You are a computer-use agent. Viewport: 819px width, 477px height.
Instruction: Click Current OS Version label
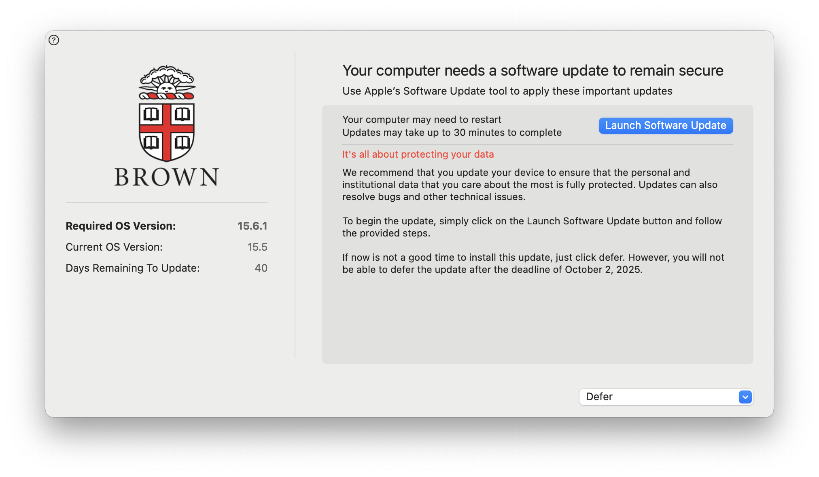[x=114, y=247]
